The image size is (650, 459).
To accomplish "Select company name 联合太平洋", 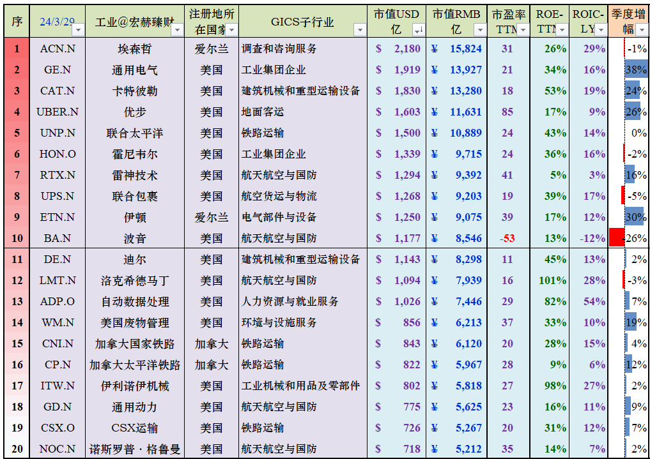I will coord(135,133).
